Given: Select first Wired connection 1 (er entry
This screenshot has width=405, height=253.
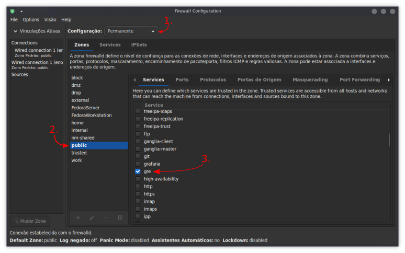Looking at the screenshot, I should pyautogui.click(x=37, y=53).
